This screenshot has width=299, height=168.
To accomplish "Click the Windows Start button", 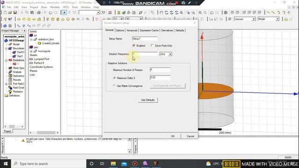I will (5, 164).
